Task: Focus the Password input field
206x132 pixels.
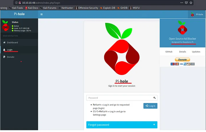Action: (x=119, y=98)
